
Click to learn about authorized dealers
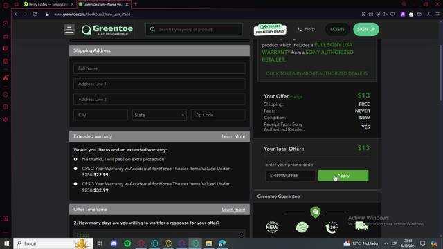coord(317,74)
